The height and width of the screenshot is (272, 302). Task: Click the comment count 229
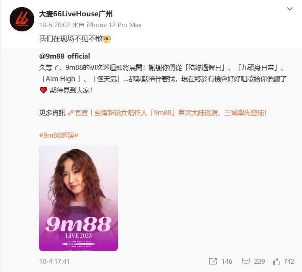point(259,262)
